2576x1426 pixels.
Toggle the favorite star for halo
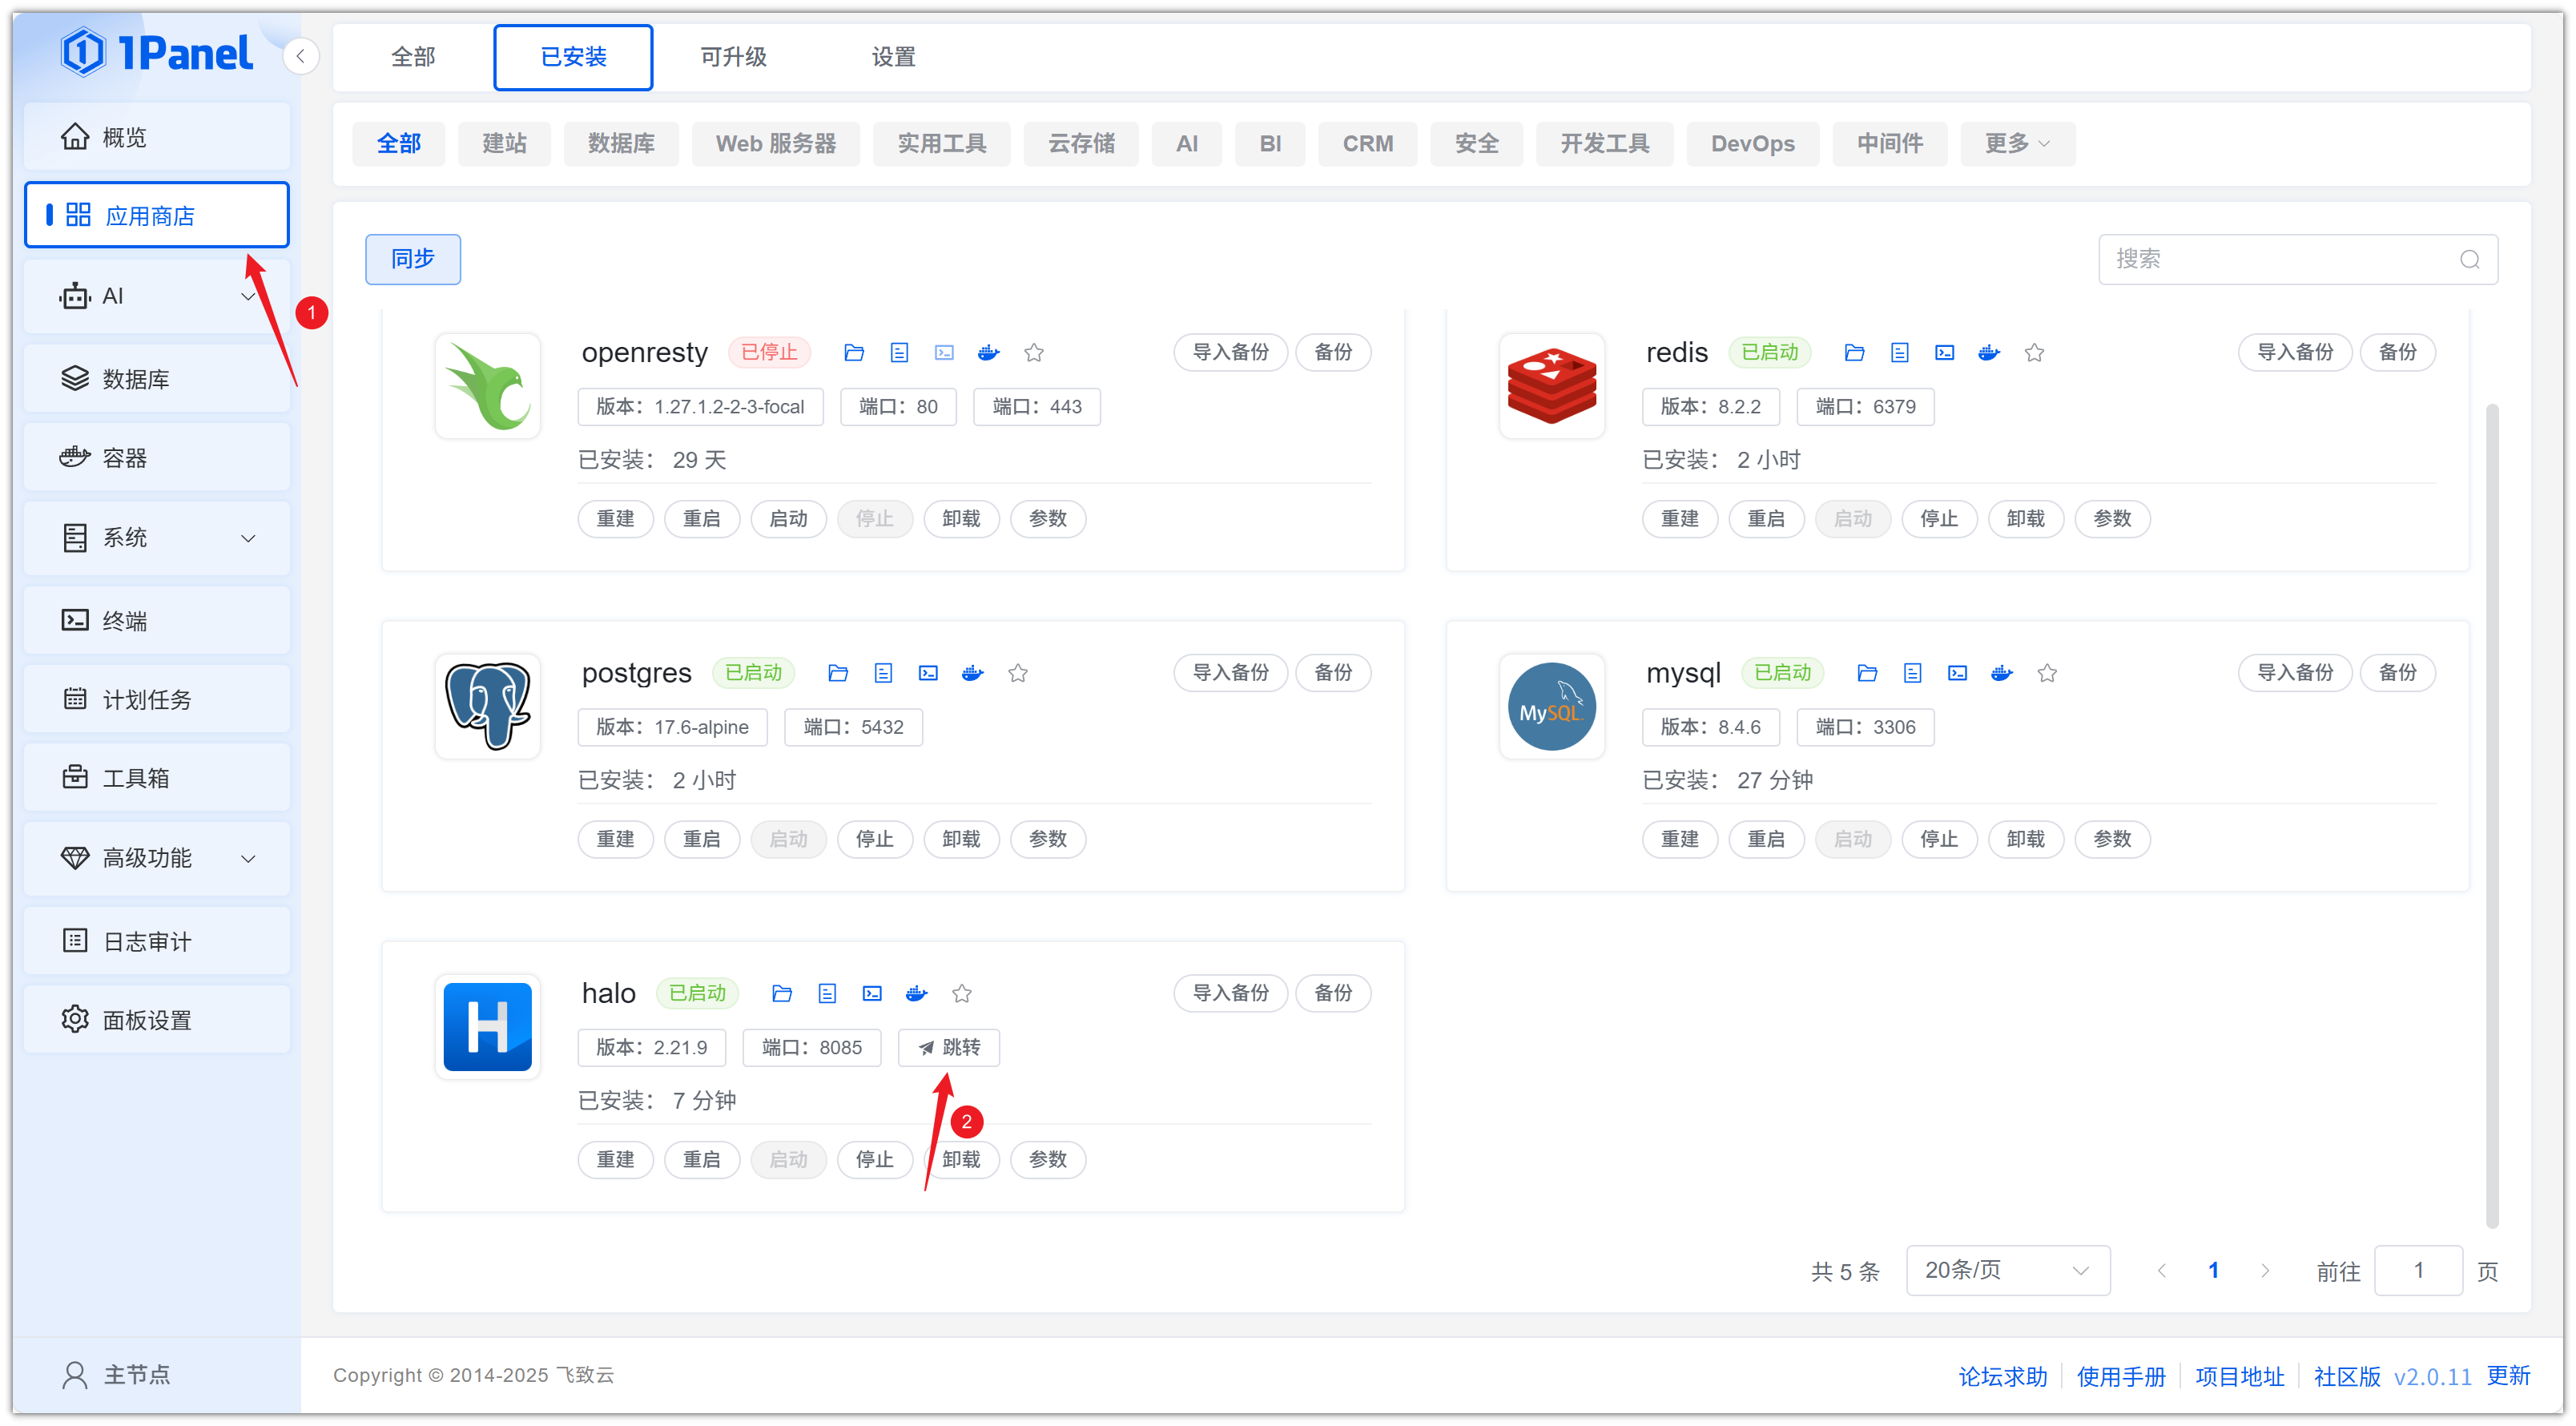pyautogui.click(x=962, y=993)
